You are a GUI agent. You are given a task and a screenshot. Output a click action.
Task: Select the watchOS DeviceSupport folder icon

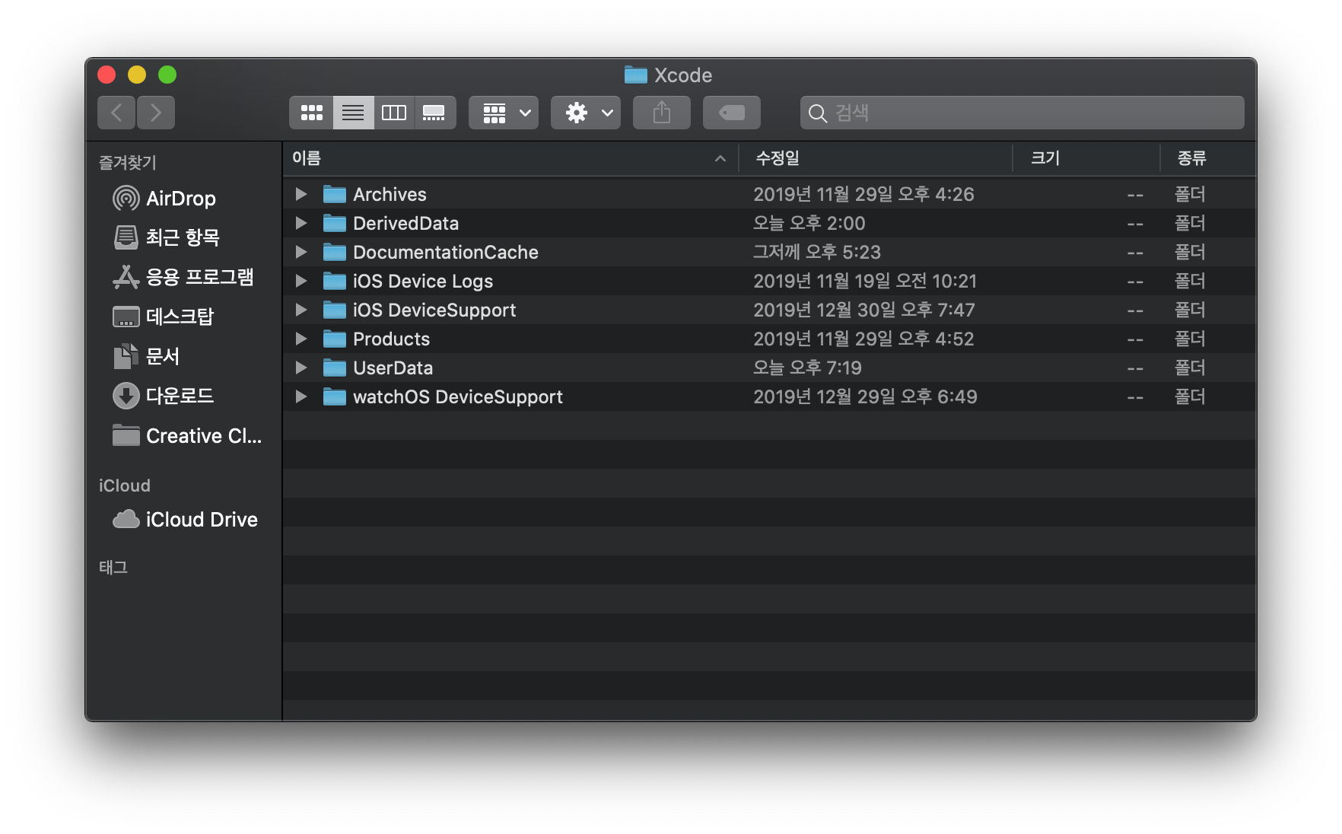click(x=335, y=396)
